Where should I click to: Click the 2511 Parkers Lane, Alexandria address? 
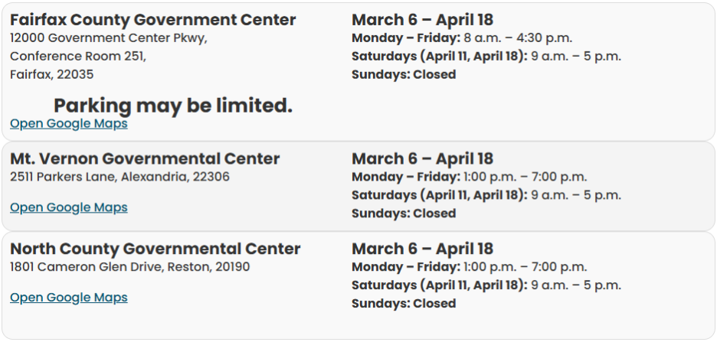pos(120,177)
